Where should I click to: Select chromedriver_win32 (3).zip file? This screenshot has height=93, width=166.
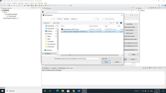[x=71, y=29]
